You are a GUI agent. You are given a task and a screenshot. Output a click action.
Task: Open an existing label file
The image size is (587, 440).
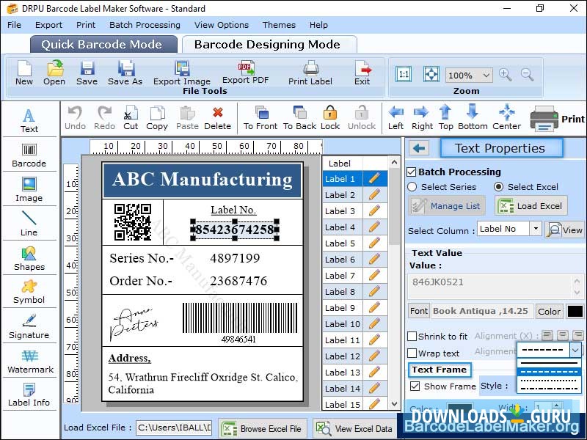54,73
